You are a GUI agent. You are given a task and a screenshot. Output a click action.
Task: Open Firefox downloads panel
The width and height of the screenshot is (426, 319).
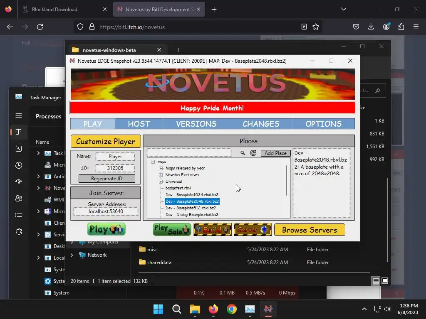coord(371,27)
